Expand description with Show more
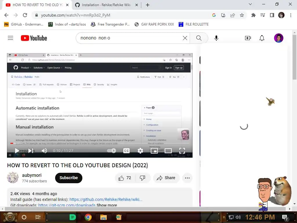The height and width of the screenshot is (223, 297). (x=107, y=205)
